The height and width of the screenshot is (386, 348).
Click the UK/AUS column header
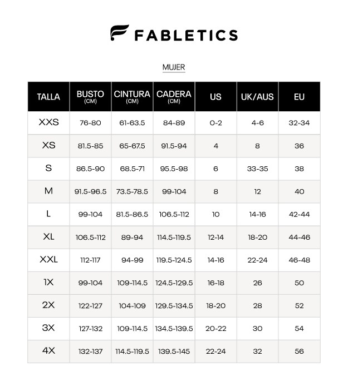(257, 97)
